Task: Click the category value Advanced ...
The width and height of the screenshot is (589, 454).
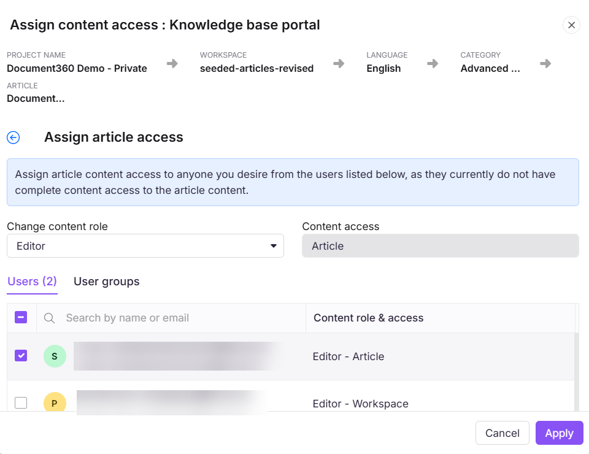Action: [x=490, y=68]
